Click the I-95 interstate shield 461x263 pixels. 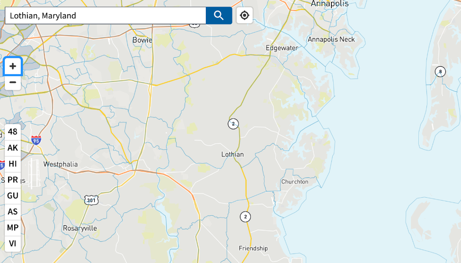click(x=36, y=140)
